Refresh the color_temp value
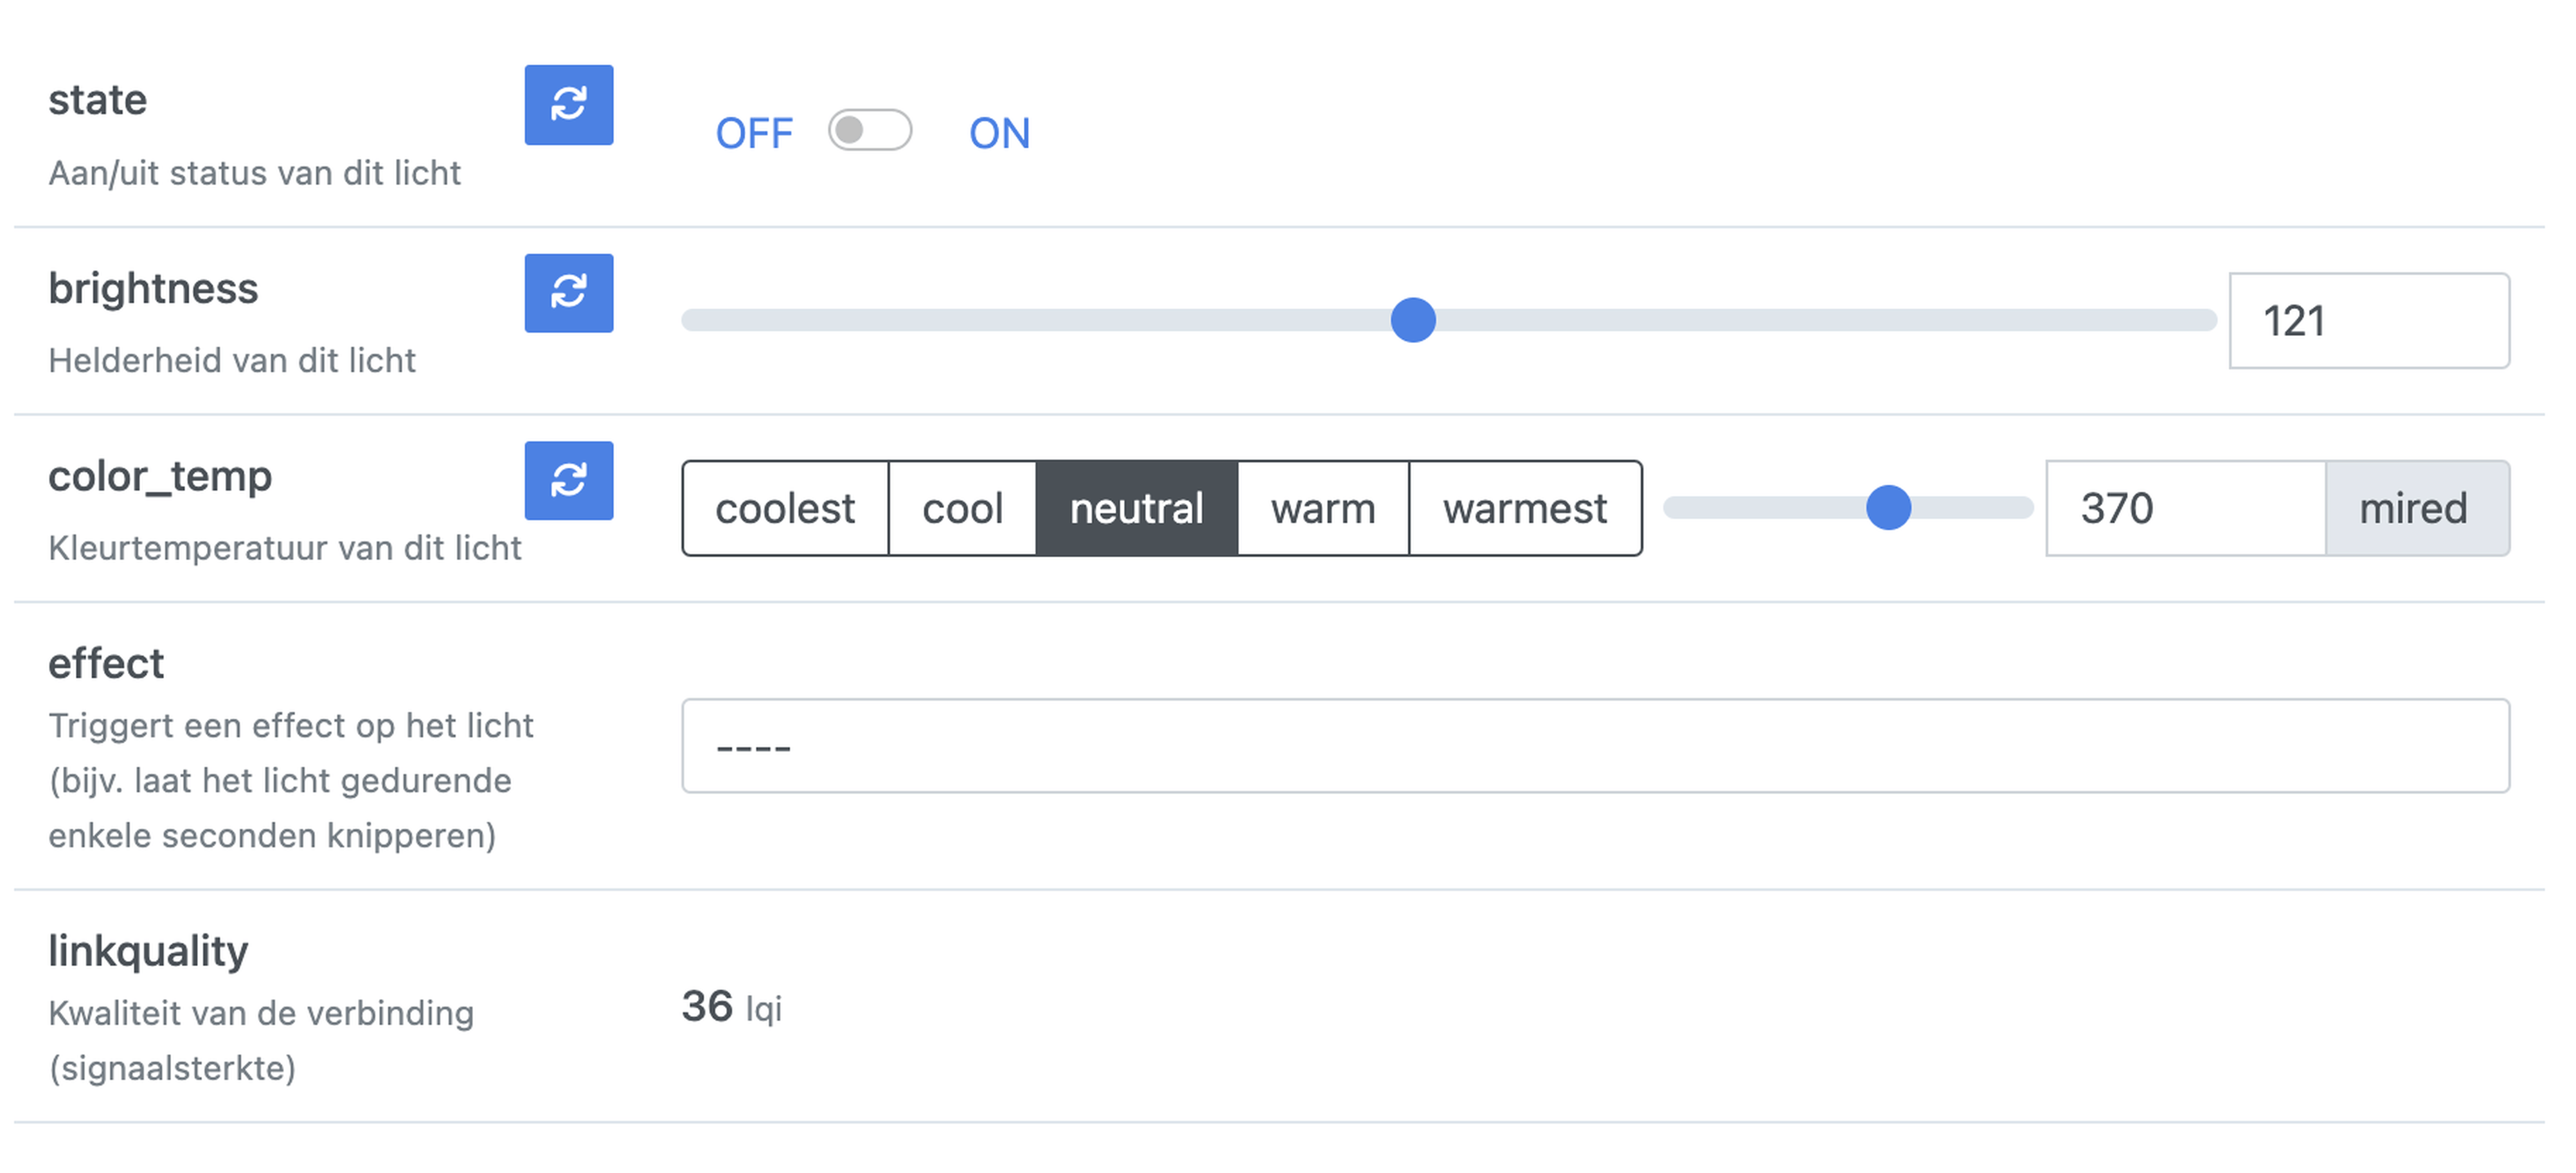This screenshot has height=1173, width=2576. click(x=568, y=481)
